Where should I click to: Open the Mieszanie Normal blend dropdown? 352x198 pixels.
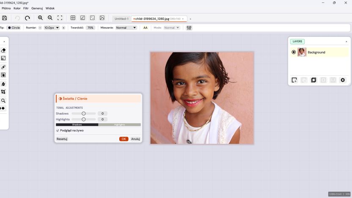pos(126,28)
